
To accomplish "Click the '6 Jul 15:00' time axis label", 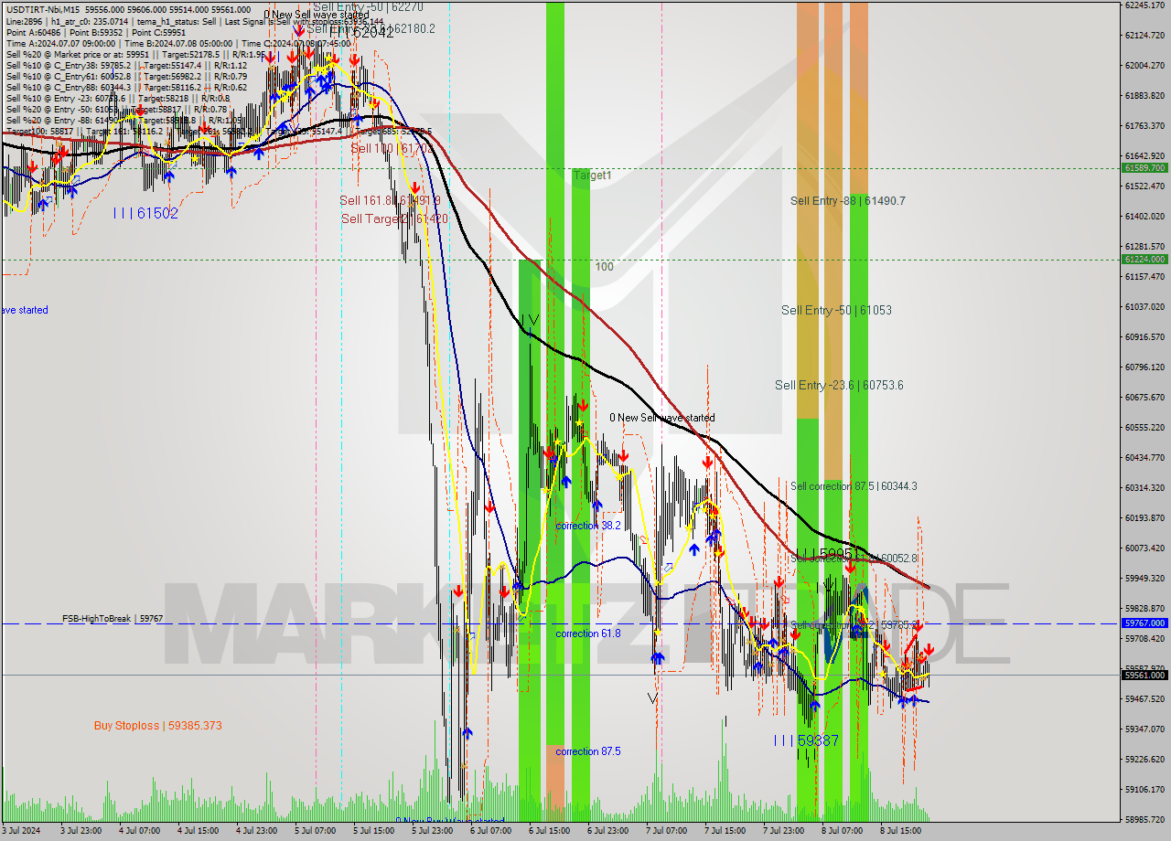I will pyautogui.click(x=551, y=831).
